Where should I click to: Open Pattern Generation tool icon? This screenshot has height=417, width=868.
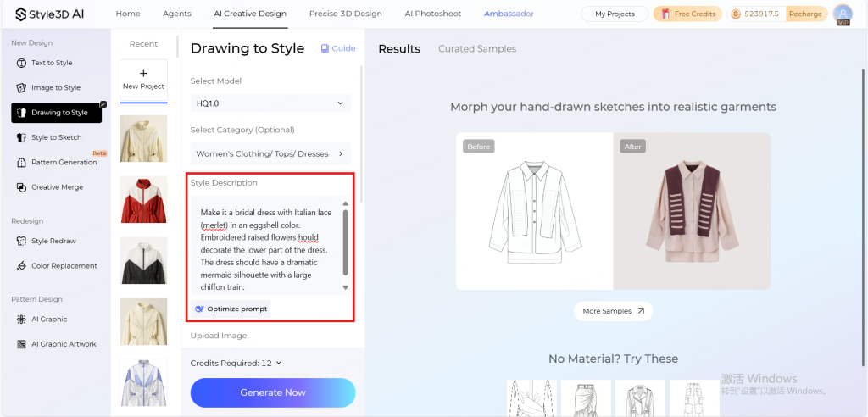[21, 162]
